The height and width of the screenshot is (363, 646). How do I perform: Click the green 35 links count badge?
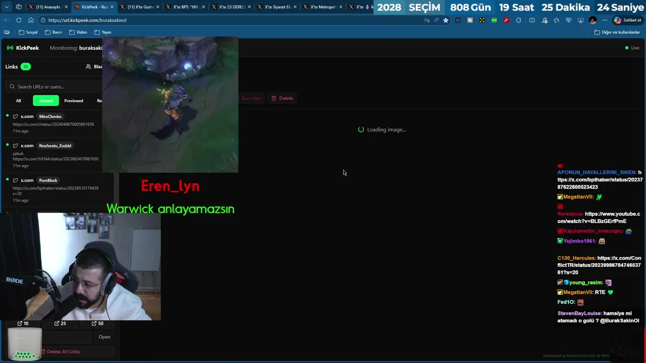click(25, 67)
